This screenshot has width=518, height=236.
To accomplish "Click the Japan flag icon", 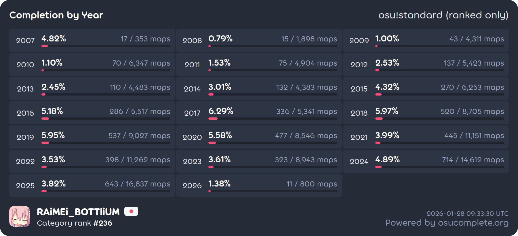I will click(x=131, y=212).
